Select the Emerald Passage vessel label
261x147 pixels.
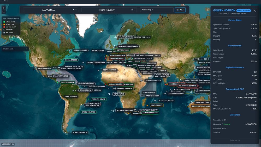coord(124,88)
